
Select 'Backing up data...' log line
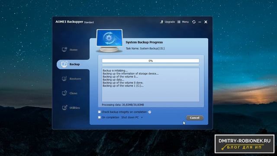pyautogui.click(x=113, y=80)
